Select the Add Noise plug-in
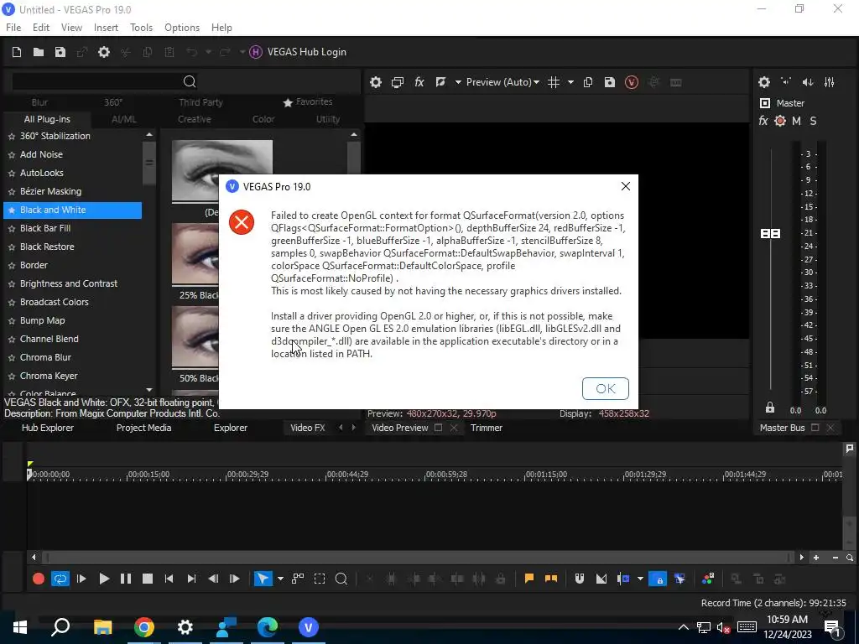Viewport: 859px width, 644px height. pyautogui.click(x=41, y=154)
